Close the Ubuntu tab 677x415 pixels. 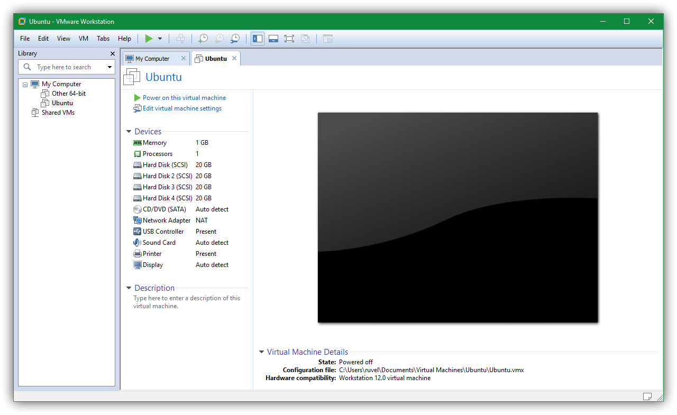coord(234,59)
